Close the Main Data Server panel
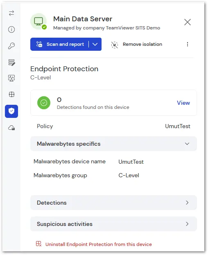The width and height of the screenshot is (208, 255). tap(188, 22)
